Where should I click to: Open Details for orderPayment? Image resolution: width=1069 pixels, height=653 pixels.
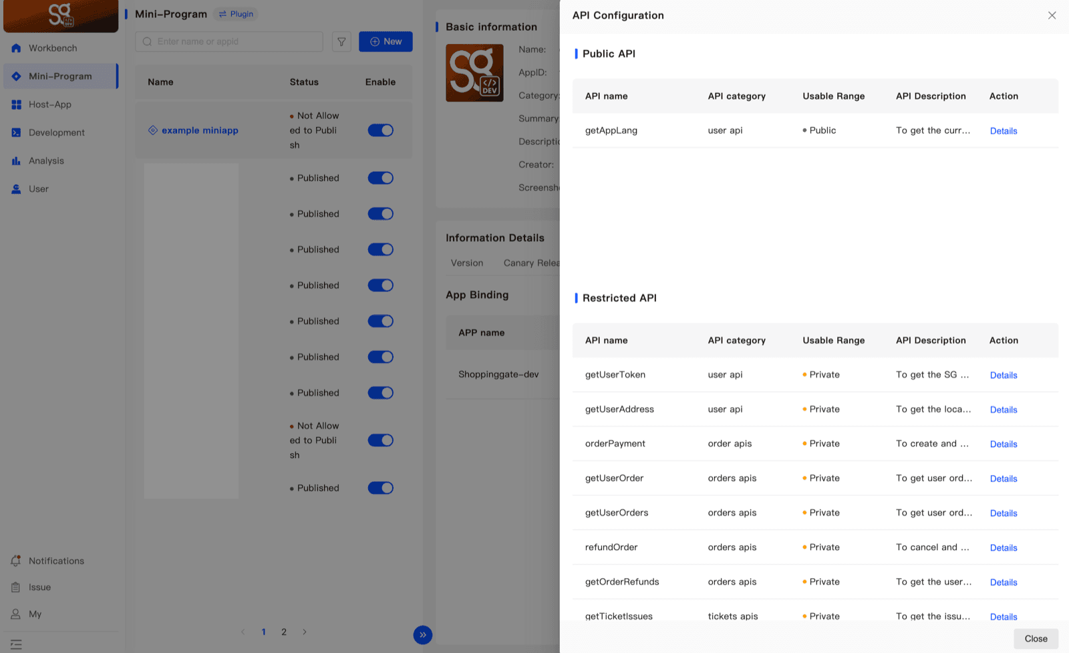click(x=1004, y=444)
